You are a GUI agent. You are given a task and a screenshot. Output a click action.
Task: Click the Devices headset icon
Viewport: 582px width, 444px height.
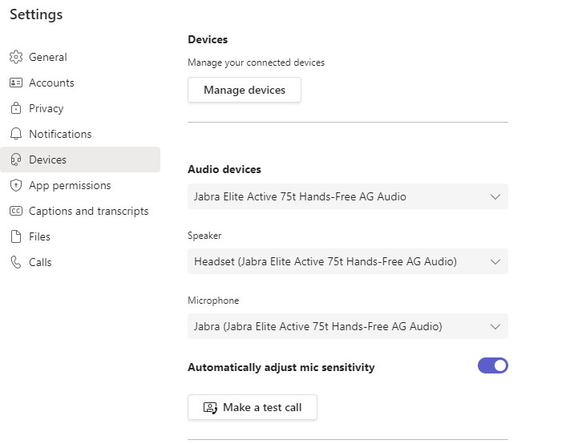pyautogui.click(x=16, y=159)
